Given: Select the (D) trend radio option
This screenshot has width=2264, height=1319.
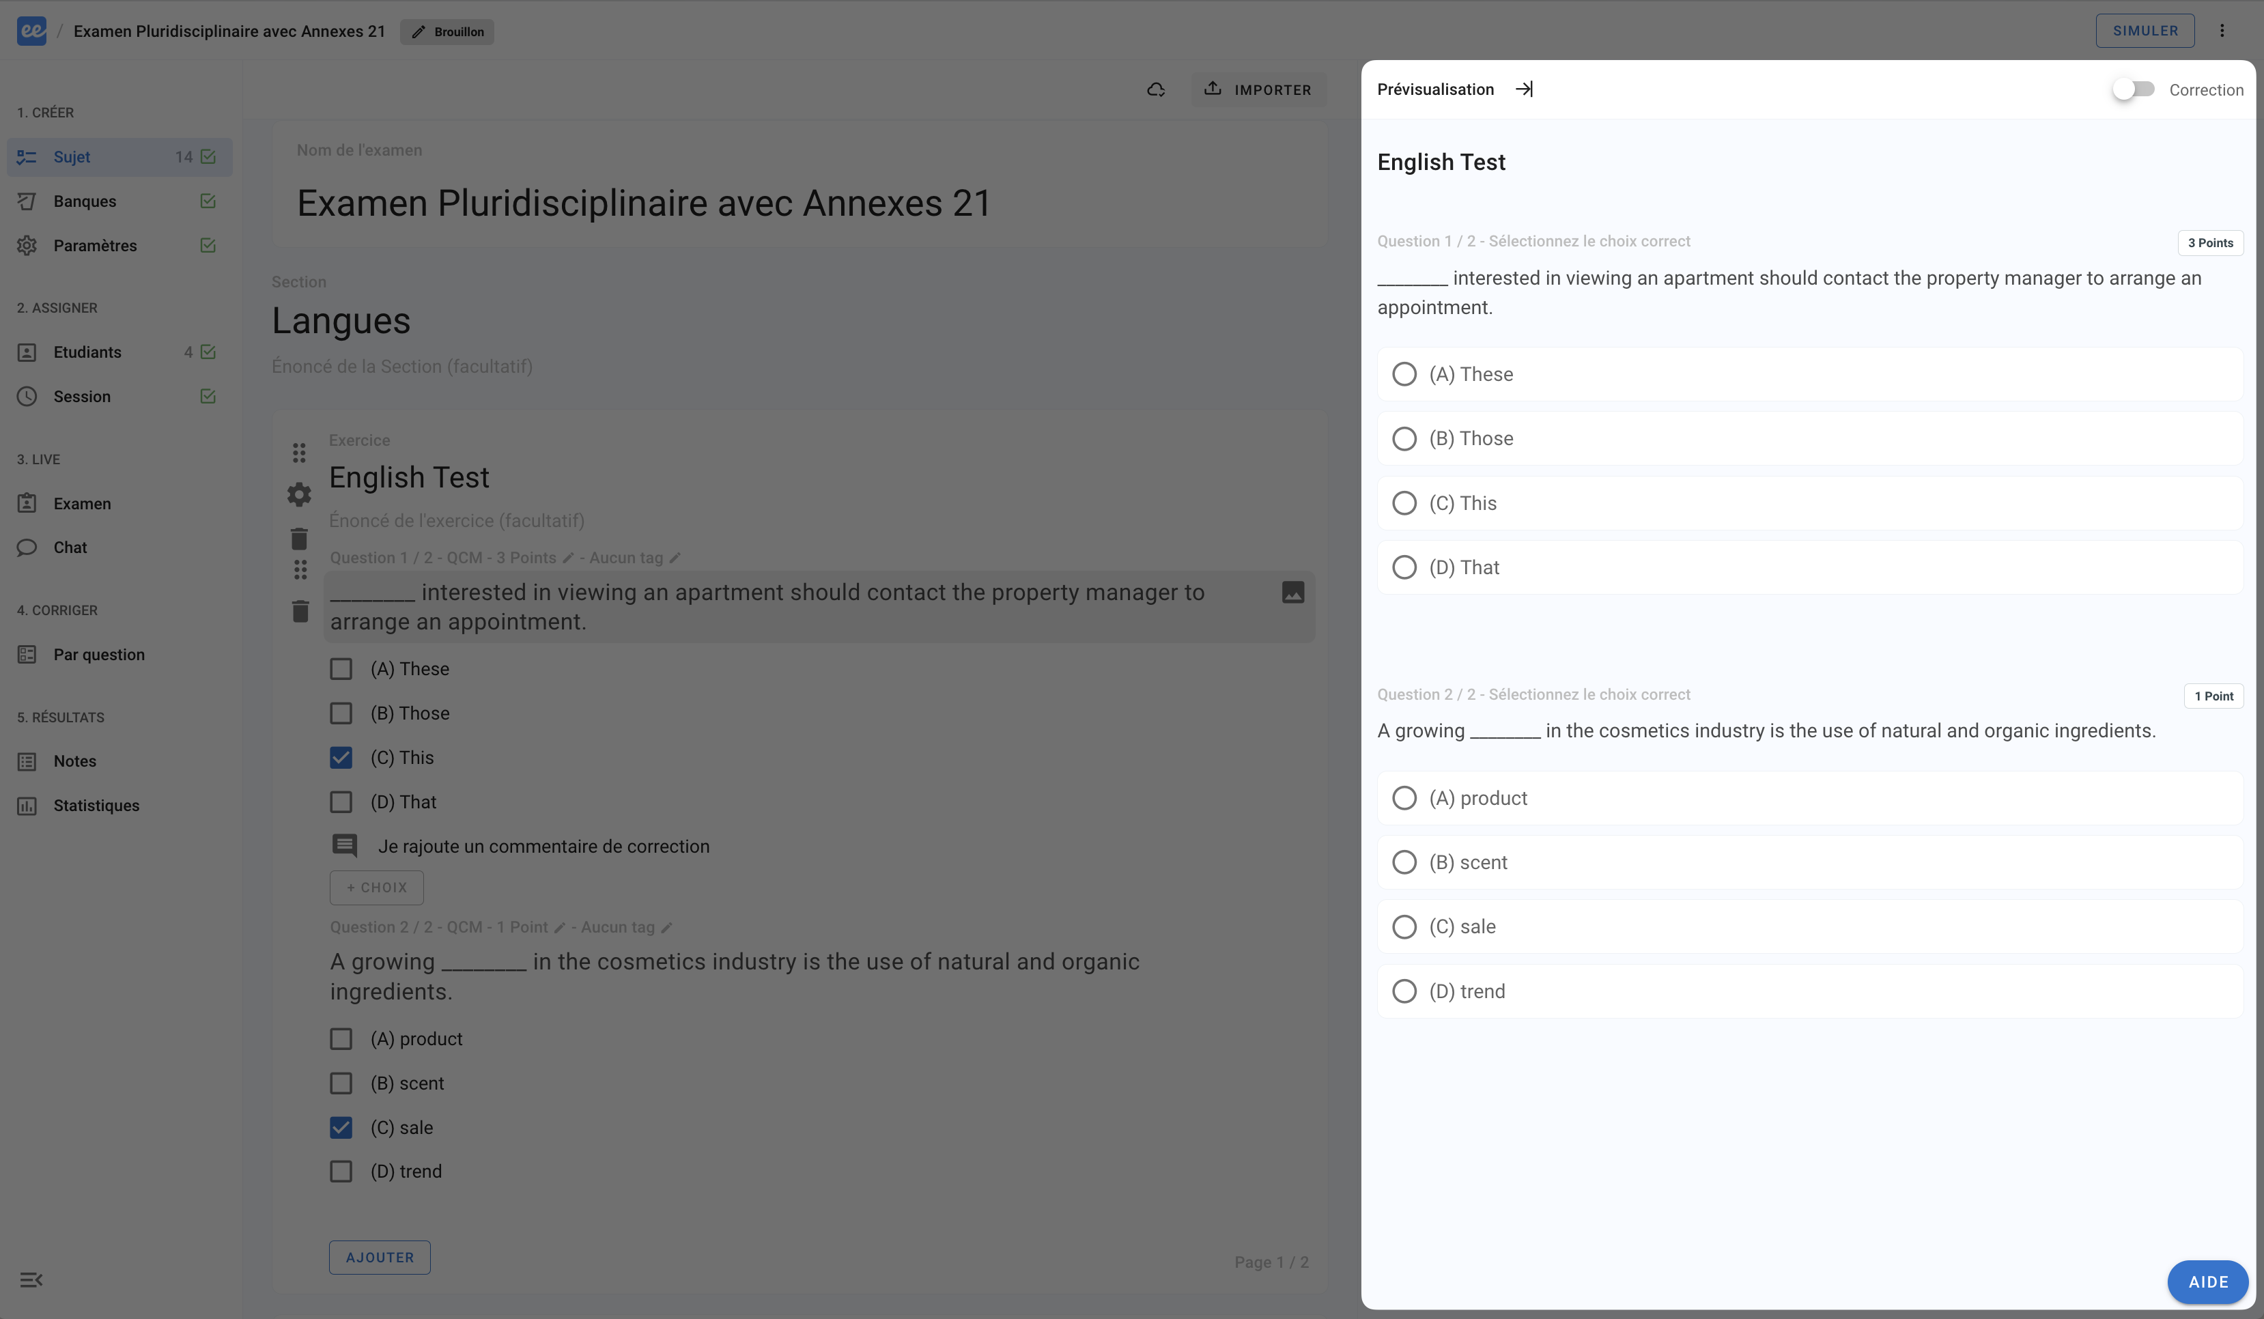Looking at the screenshot, I should pos(1403,991).
